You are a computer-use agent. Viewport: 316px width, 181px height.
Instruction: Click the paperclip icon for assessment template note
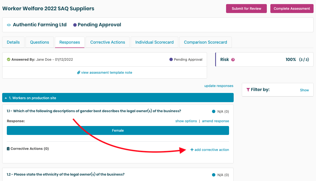point(79,73)
